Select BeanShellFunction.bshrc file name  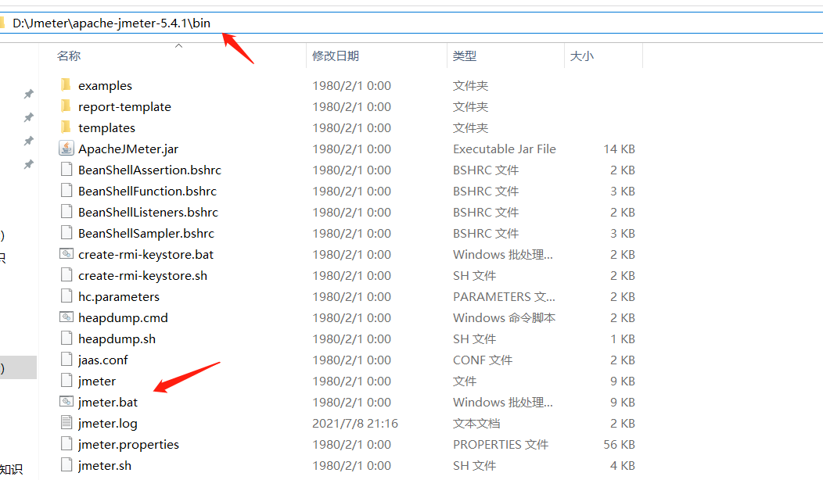(148, 191)
